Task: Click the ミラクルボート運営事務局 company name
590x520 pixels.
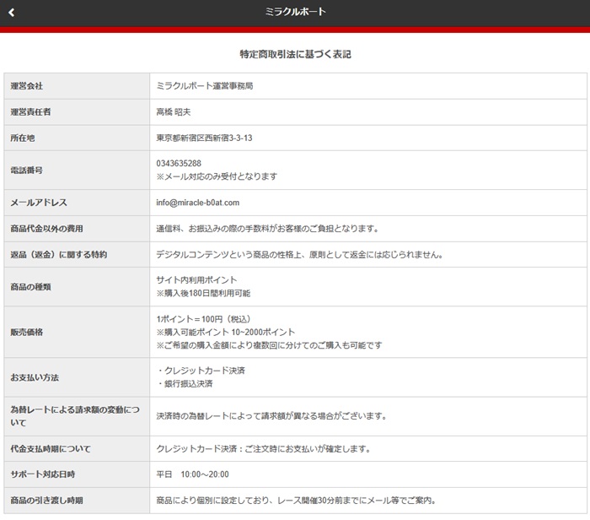Action: 205,86
